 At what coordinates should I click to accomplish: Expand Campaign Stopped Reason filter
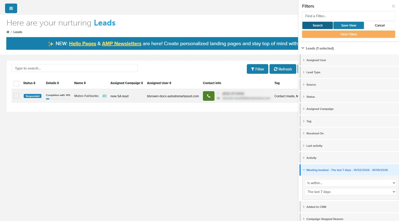349,218
